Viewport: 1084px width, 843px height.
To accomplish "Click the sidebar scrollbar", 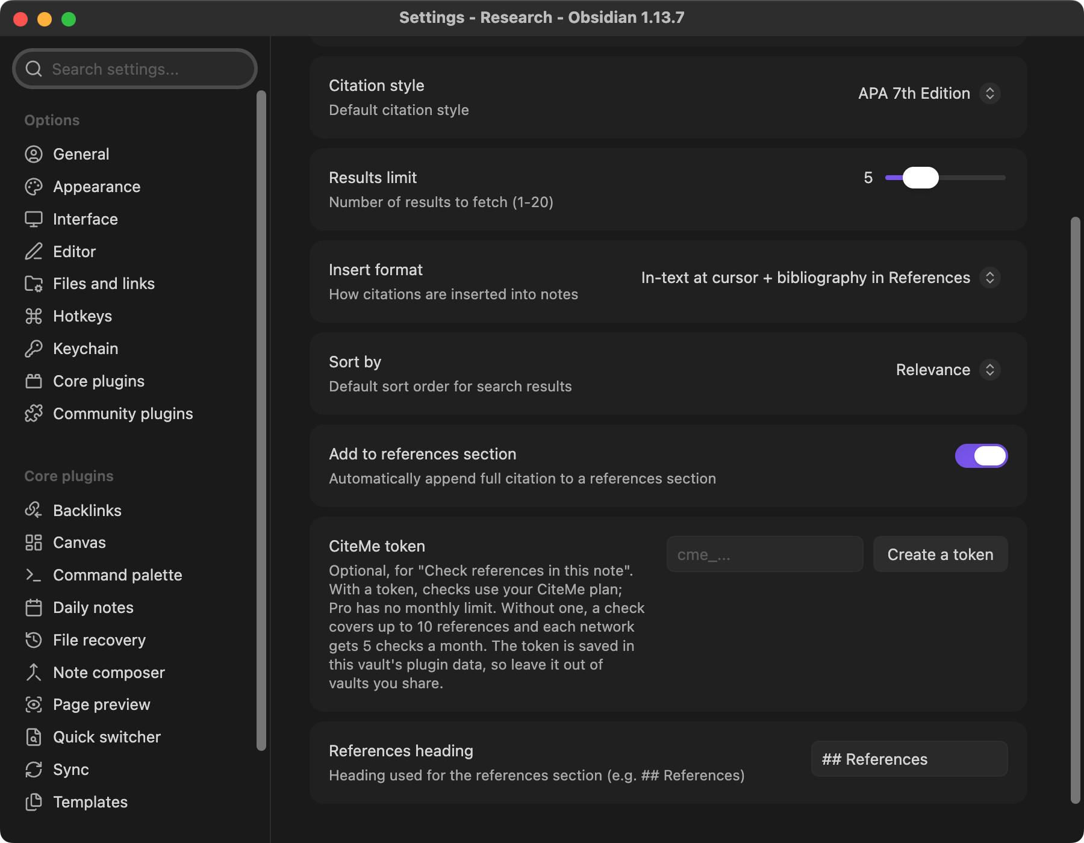I will [261, 420].
